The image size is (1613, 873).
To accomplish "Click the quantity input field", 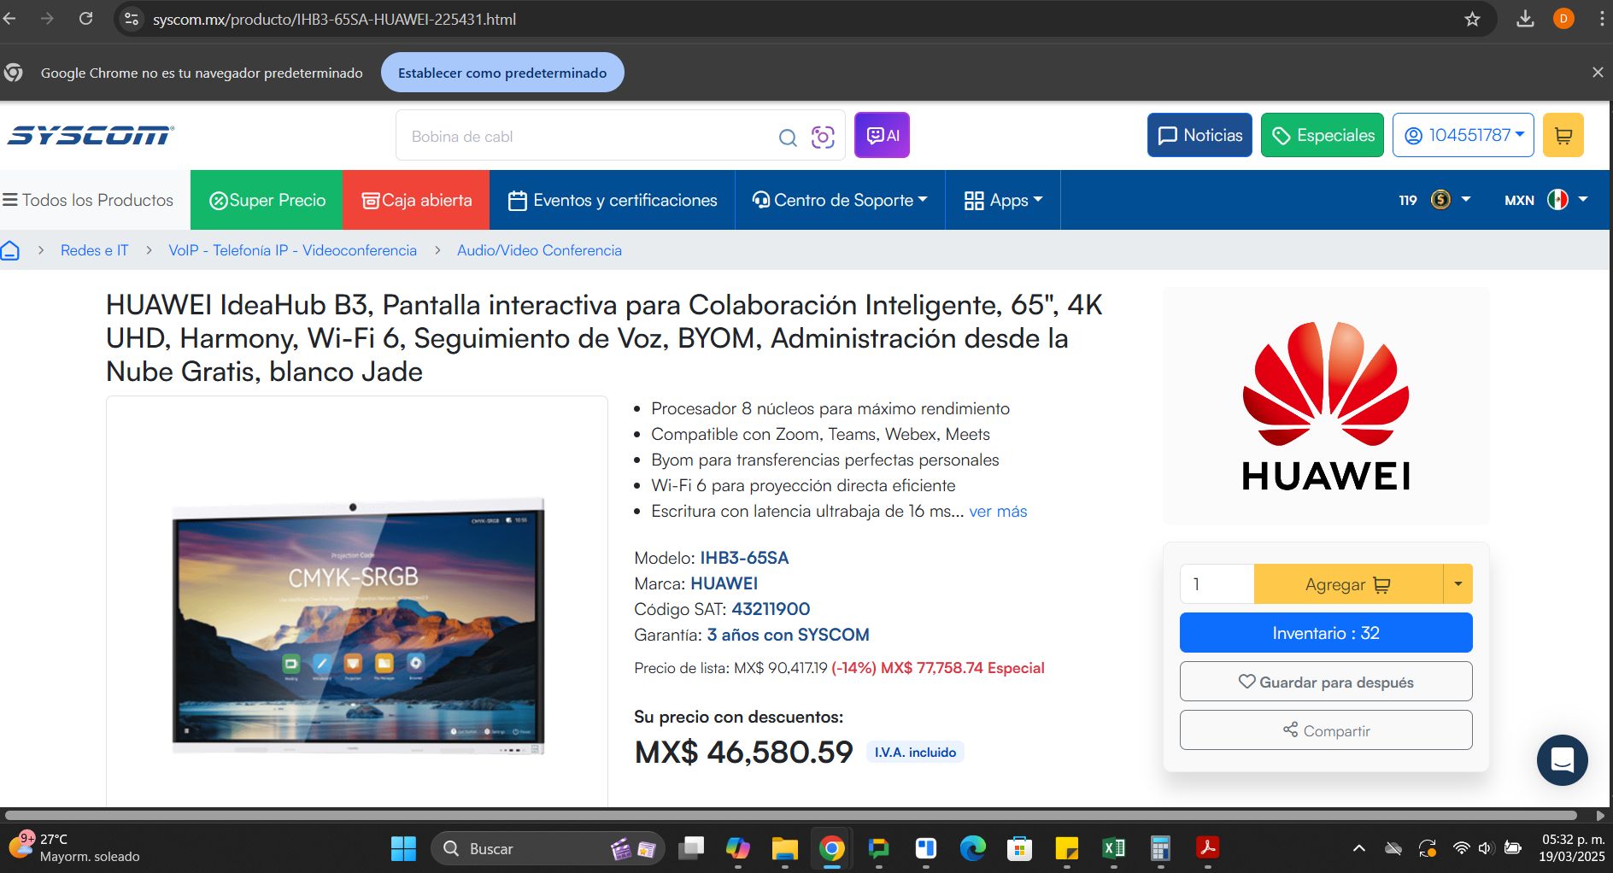I will pos(1217,584).
